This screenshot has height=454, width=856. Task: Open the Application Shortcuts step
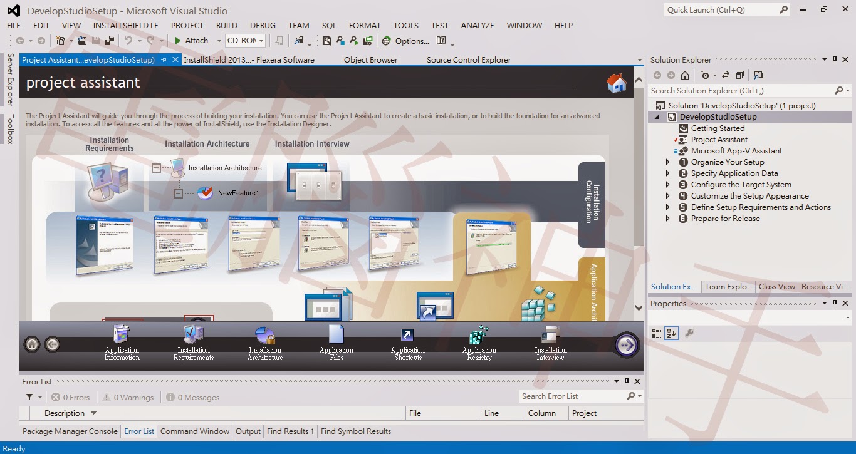tap(408, 343)
